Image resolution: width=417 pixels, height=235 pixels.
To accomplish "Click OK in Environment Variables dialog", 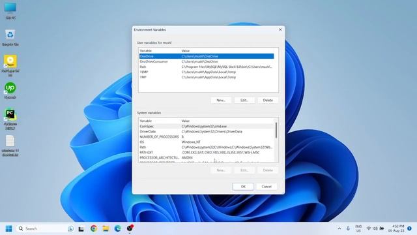I will 243,187.
